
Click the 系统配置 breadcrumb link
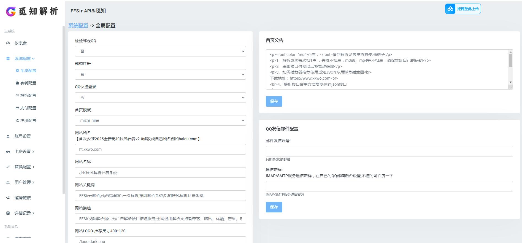(78, 26)
